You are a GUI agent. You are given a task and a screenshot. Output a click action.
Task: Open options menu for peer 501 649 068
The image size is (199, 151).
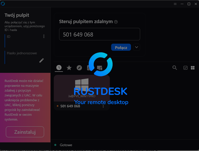point(103,106)
